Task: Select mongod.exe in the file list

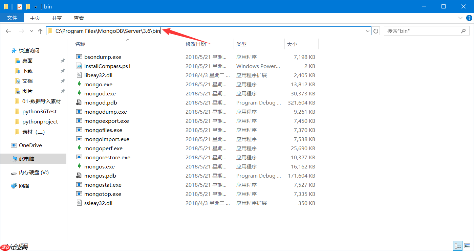Action: click(x=100, y=93)
